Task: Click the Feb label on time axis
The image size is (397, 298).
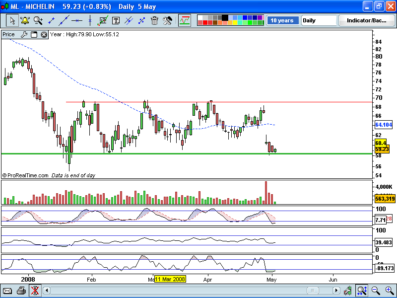Action: pyautogui.click(x=91, y=280)
